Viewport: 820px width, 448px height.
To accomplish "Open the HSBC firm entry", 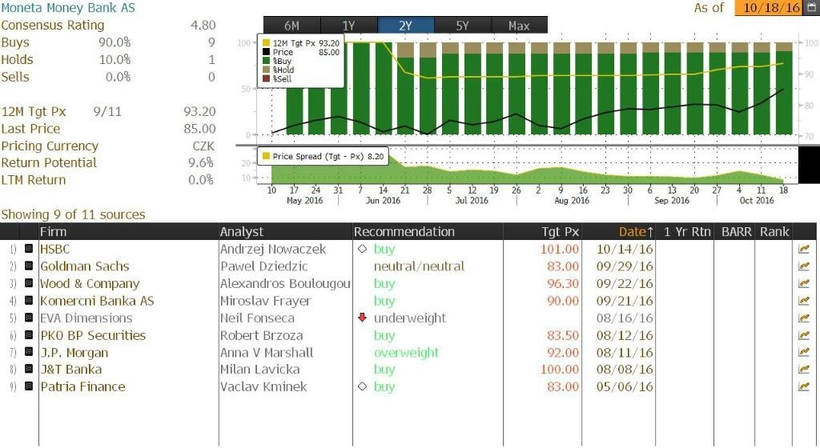I will tap(54, 249).
